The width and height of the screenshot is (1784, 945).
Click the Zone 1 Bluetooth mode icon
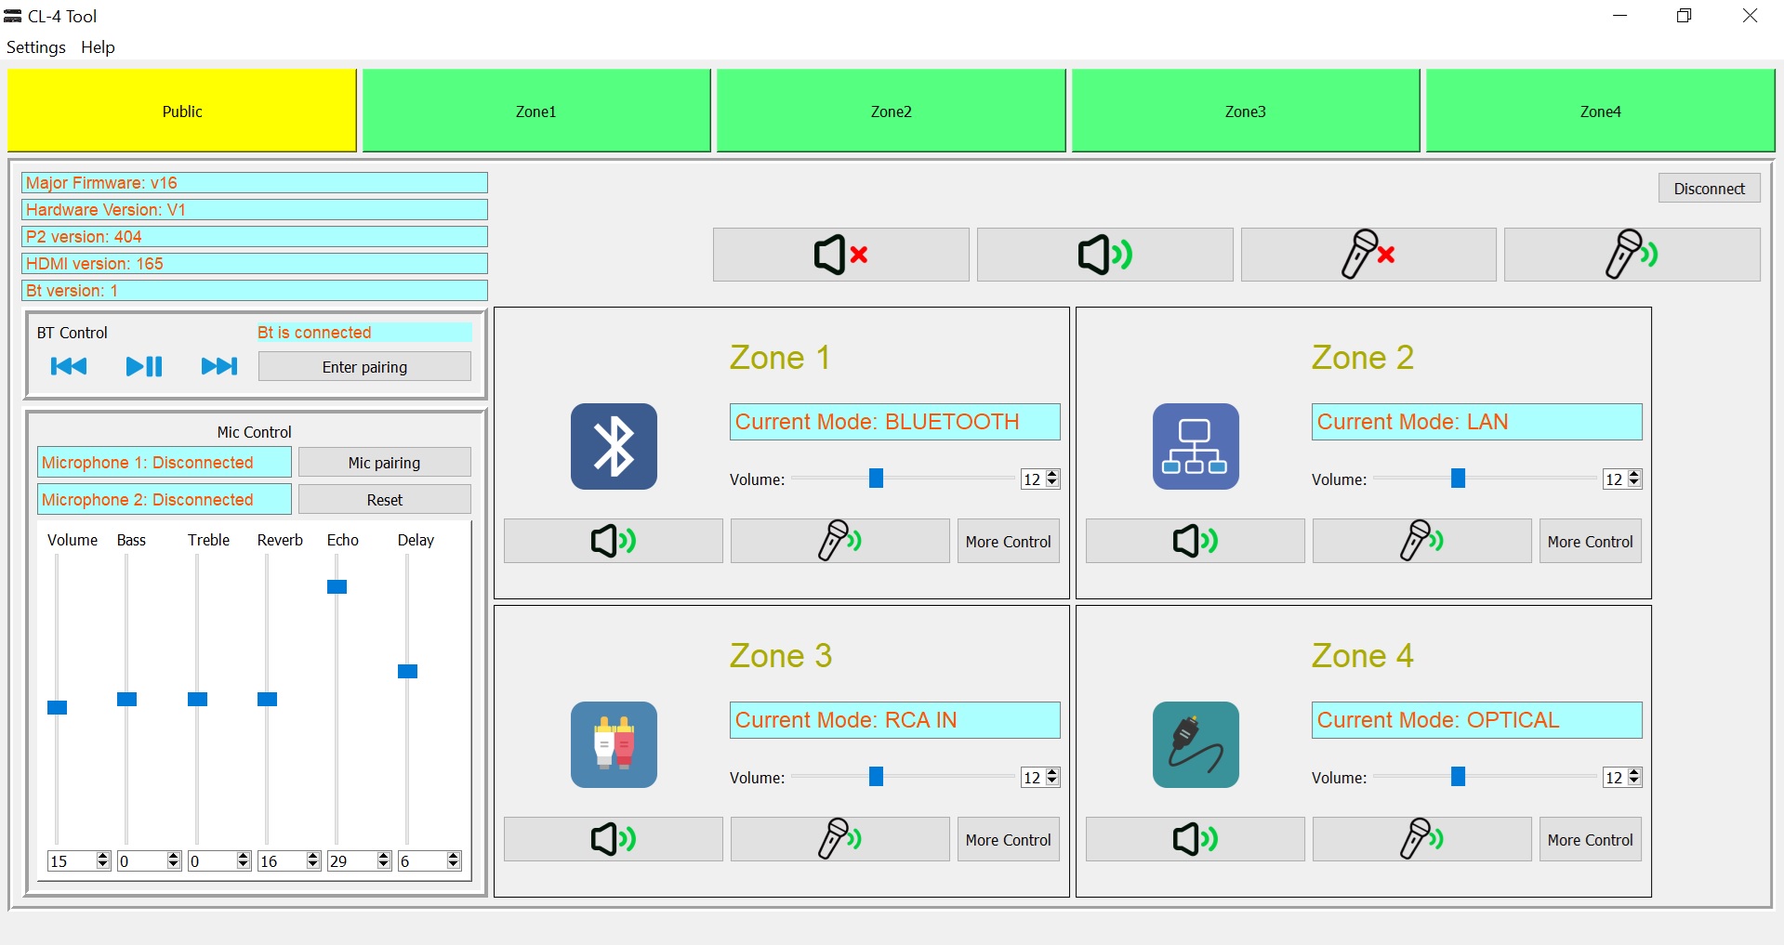614,446
